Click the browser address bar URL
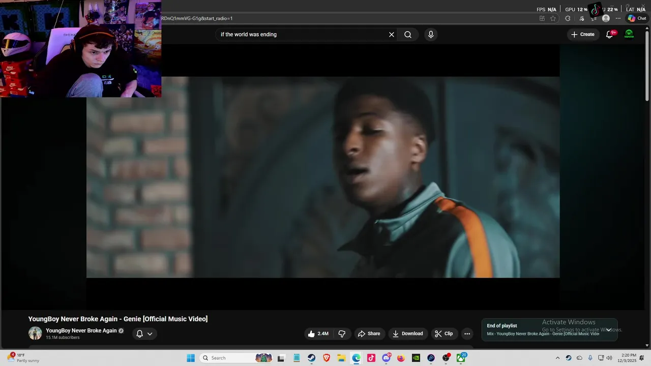 [x=197, y=18]
